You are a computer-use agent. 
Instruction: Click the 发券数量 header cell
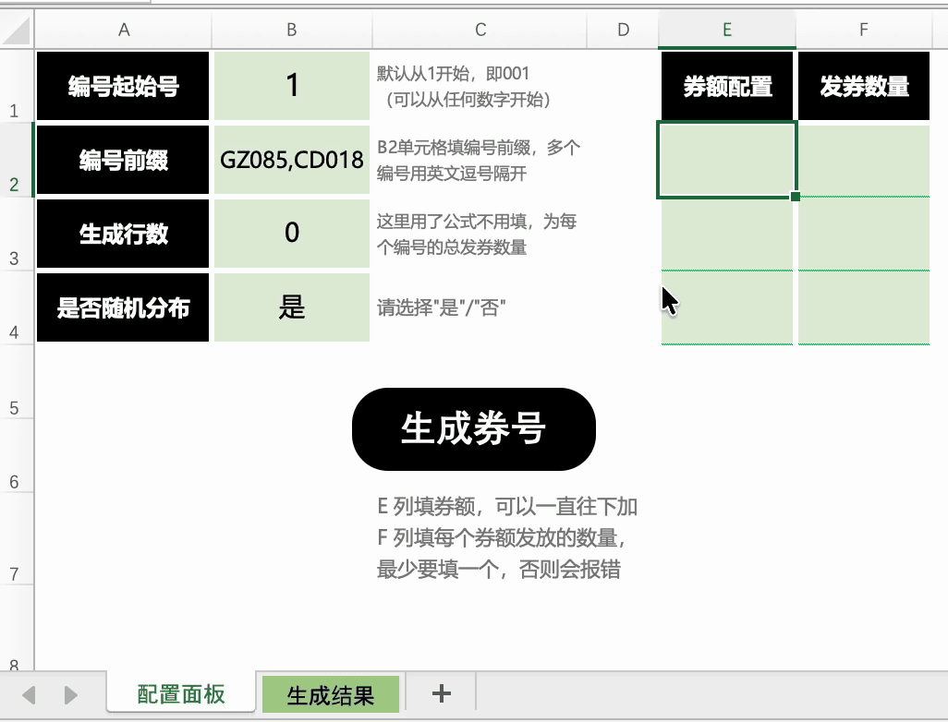pos(864,85)
